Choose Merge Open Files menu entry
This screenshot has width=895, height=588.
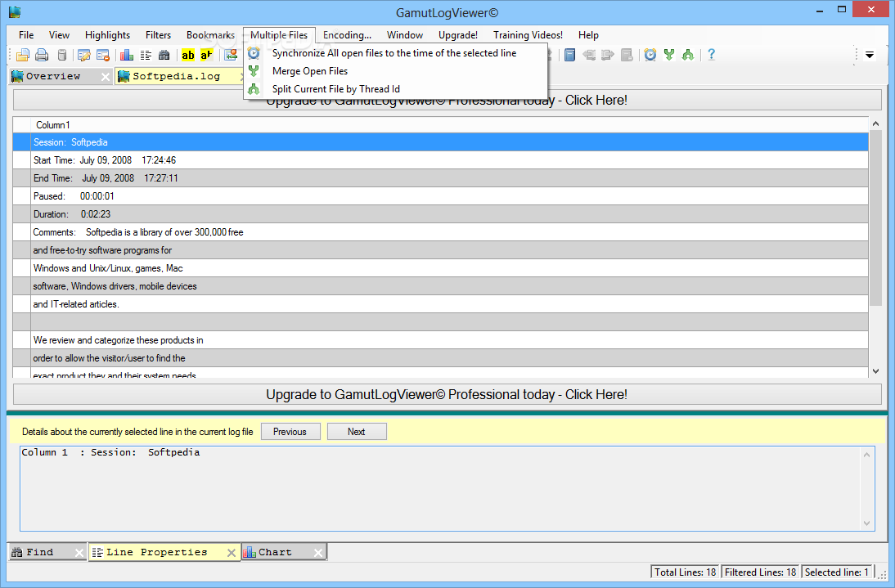coord(396,70)
